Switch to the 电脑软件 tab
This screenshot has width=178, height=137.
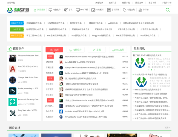point(76,50)
